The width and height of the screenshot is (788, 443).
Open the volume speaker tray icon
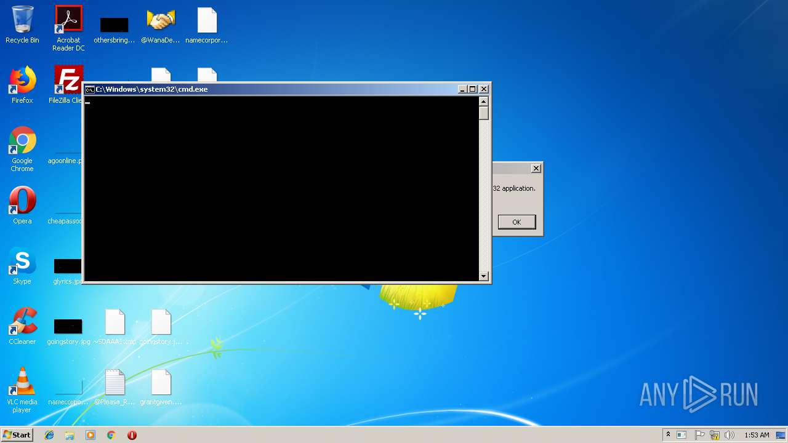tap(730, 435)
